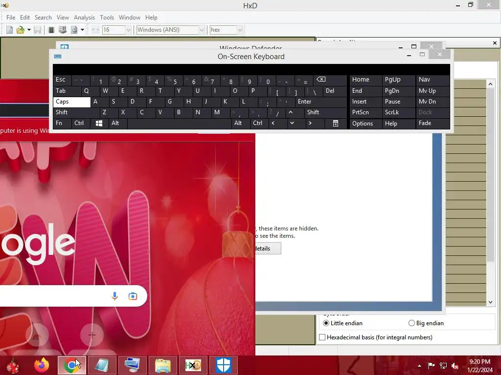The width and height of the screenshot is (501, 375).
Task: Tap the spacebar on On-Screen Keyboard
Action: 179,123
